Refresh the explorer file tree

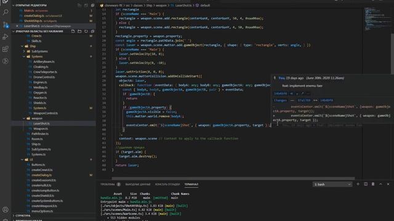86,31
